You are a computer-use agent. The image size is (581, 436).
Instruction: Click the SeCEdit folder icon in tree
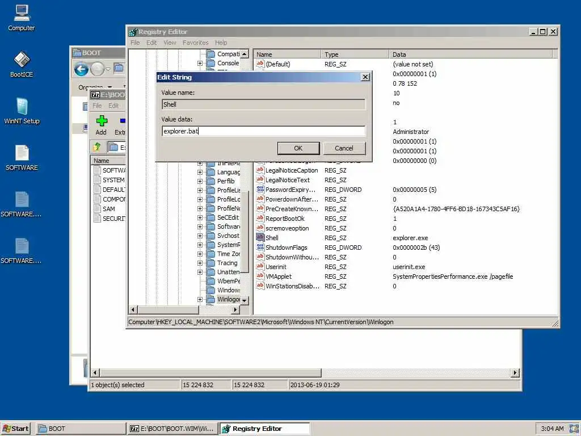click(210, 217)
